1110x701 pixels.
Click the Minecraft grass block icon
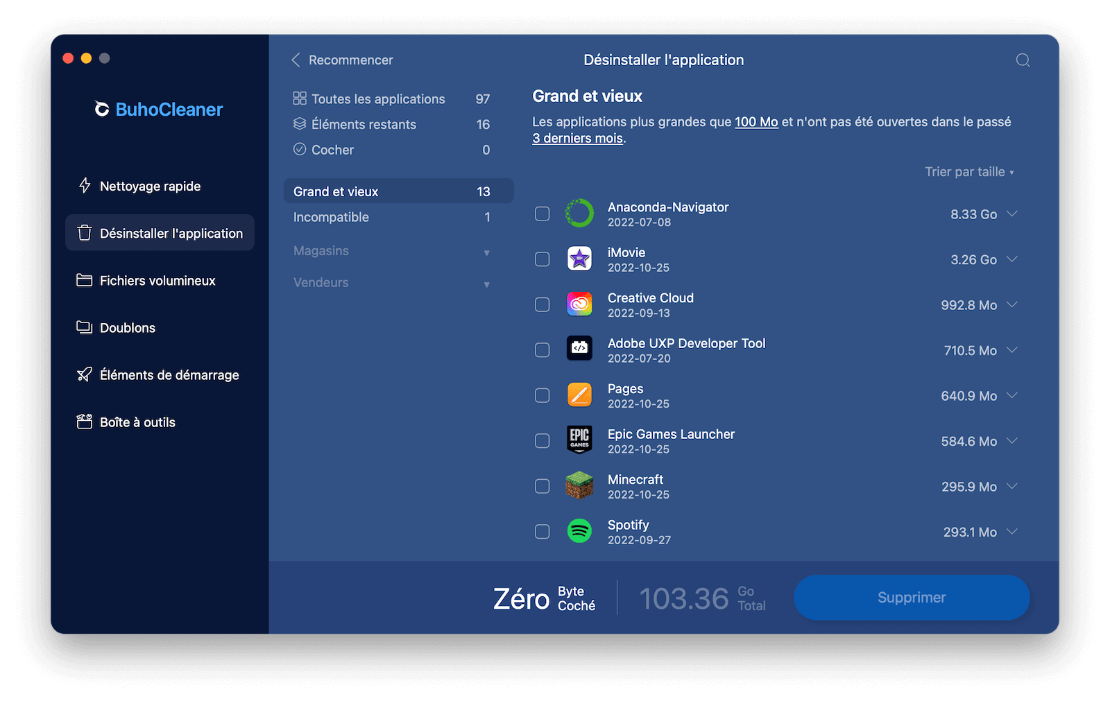click(x=579, y=486)
